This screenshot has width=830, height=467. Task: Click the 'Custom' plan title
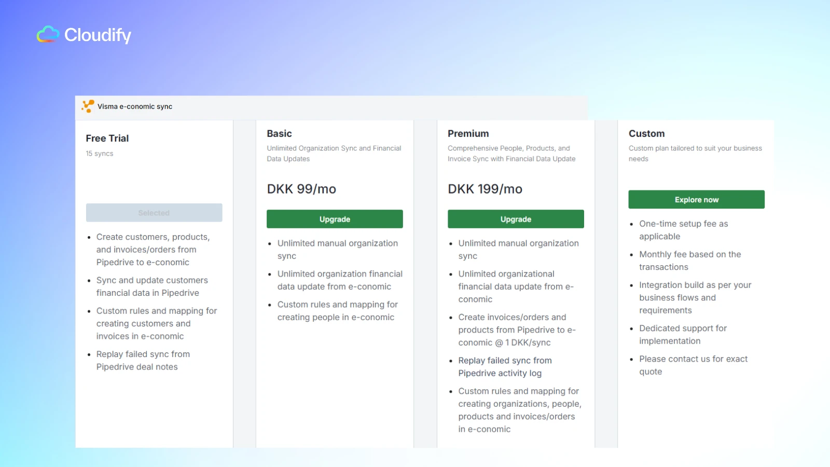click(646, 133)
